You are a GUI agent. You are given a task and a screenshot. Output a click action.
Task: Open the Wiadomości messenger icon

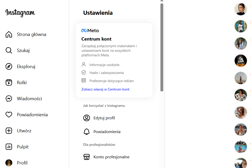(9, 99)
